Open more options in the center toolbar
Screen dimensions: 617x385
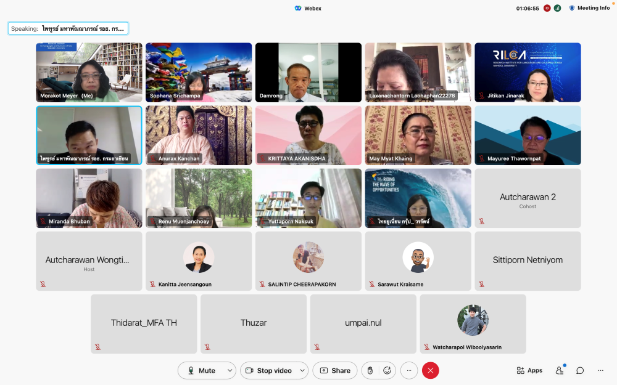[x=408, y=370]
